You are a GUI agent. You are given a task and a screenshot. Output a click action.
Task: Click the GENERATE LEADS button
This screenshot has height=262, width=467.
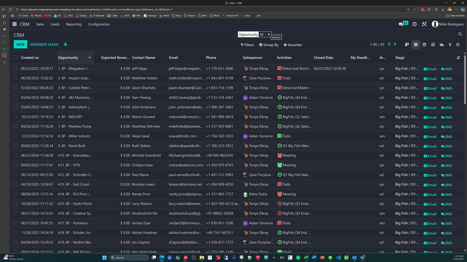(x=44, y=44)
